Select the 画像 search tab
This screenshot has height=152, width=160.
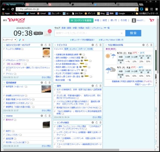click(x=64, y=28)
